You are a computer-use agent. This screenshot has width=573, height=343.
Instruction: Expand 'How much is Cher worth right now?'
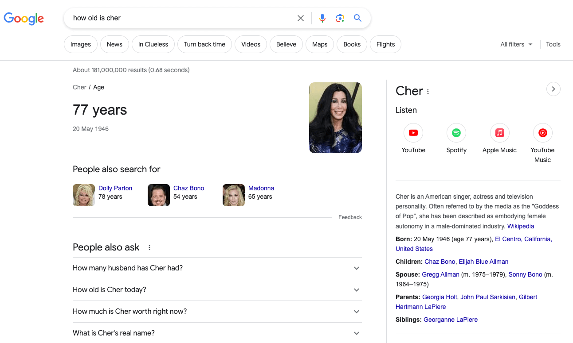pos(217,312)
